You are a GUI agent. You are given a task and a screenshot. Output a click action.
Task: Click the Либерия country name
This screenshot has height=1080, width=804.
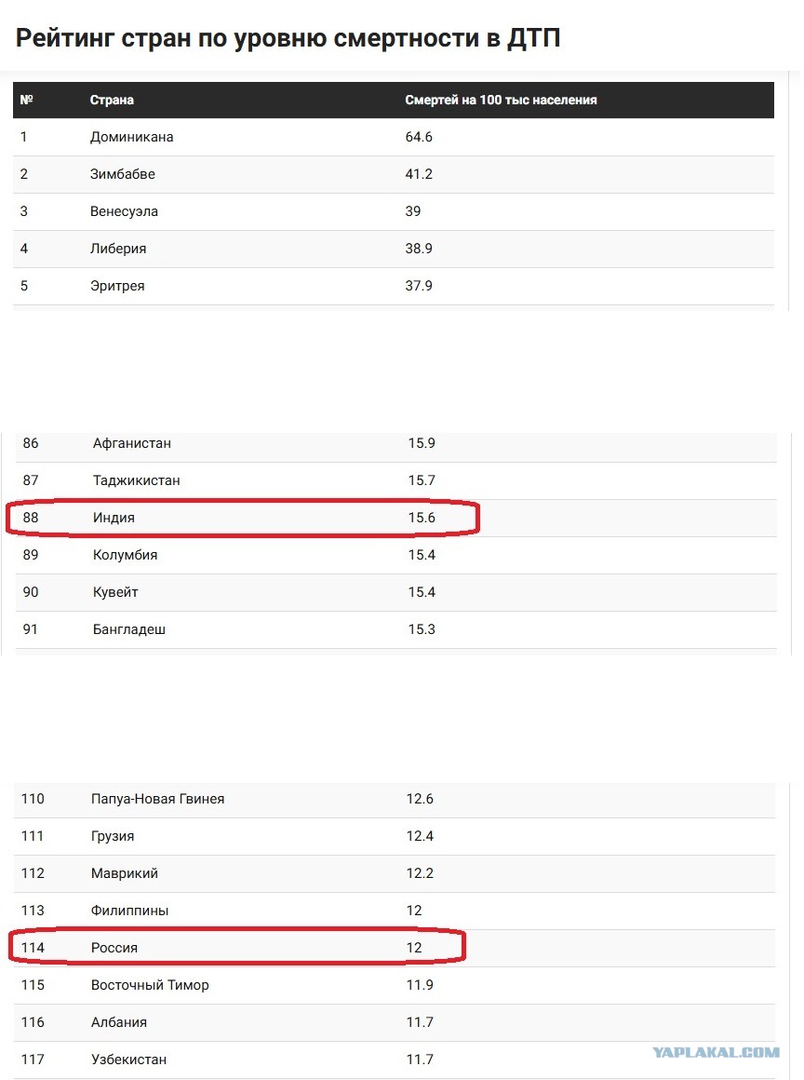[x=117, y=249]
